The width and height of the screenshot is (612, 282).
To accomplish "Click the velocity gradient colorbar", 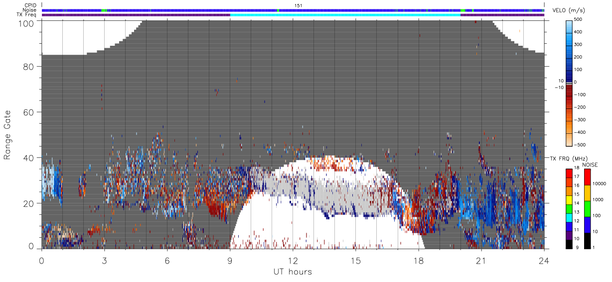I will tap(569, 83).
